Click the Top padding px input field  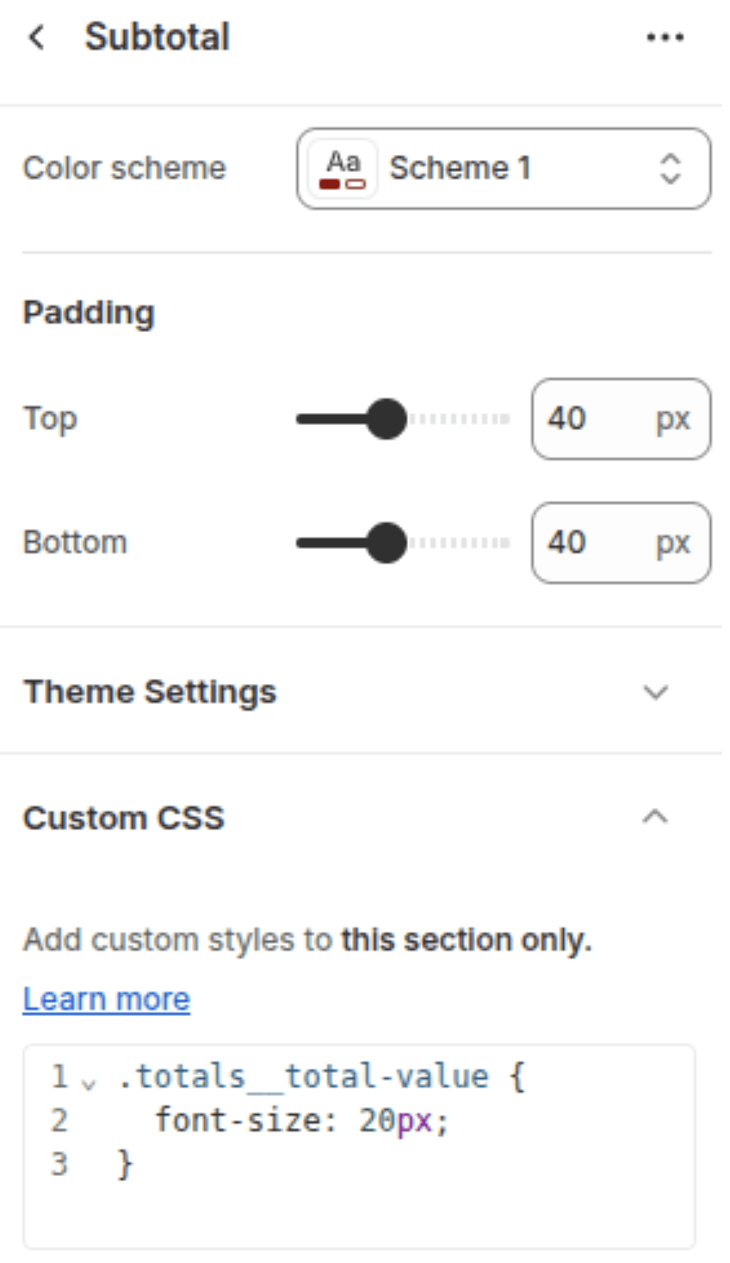(x=621, y=419)
